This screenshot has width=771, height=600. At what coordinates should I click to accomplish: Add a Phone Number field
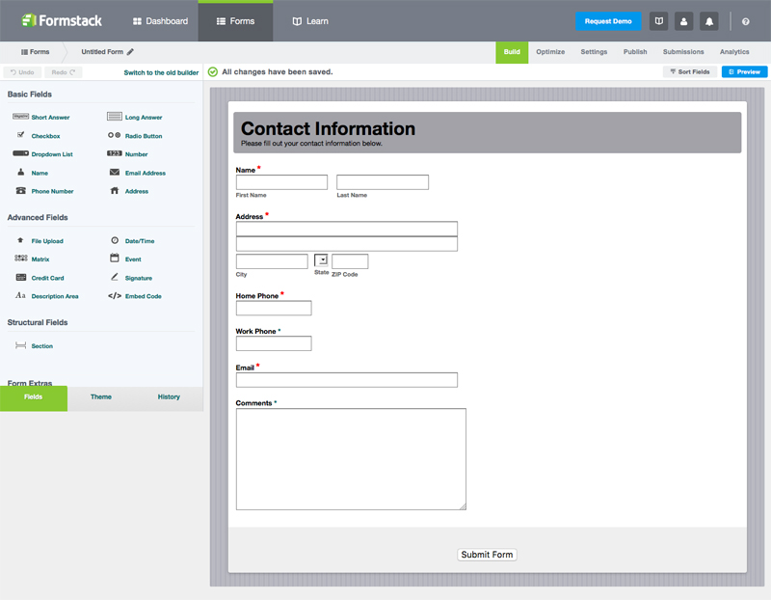[44, 191]
